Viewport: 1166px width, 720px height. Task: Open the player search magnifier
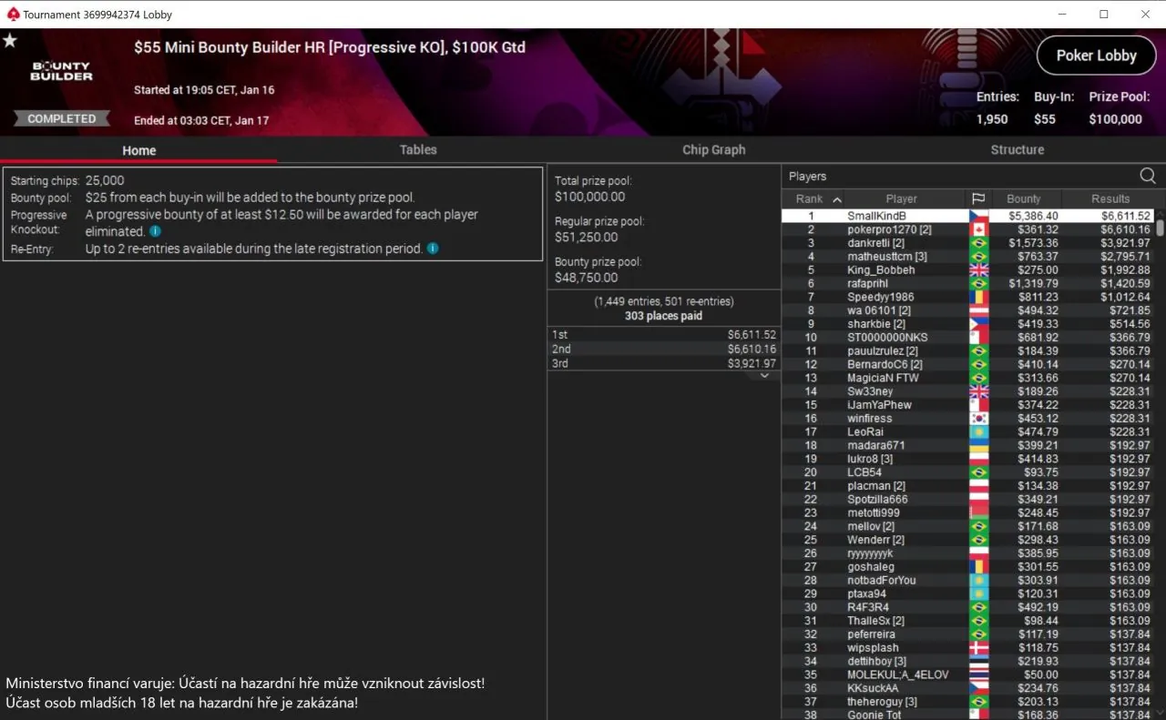pyautogui.click(x=1148, y=176)
